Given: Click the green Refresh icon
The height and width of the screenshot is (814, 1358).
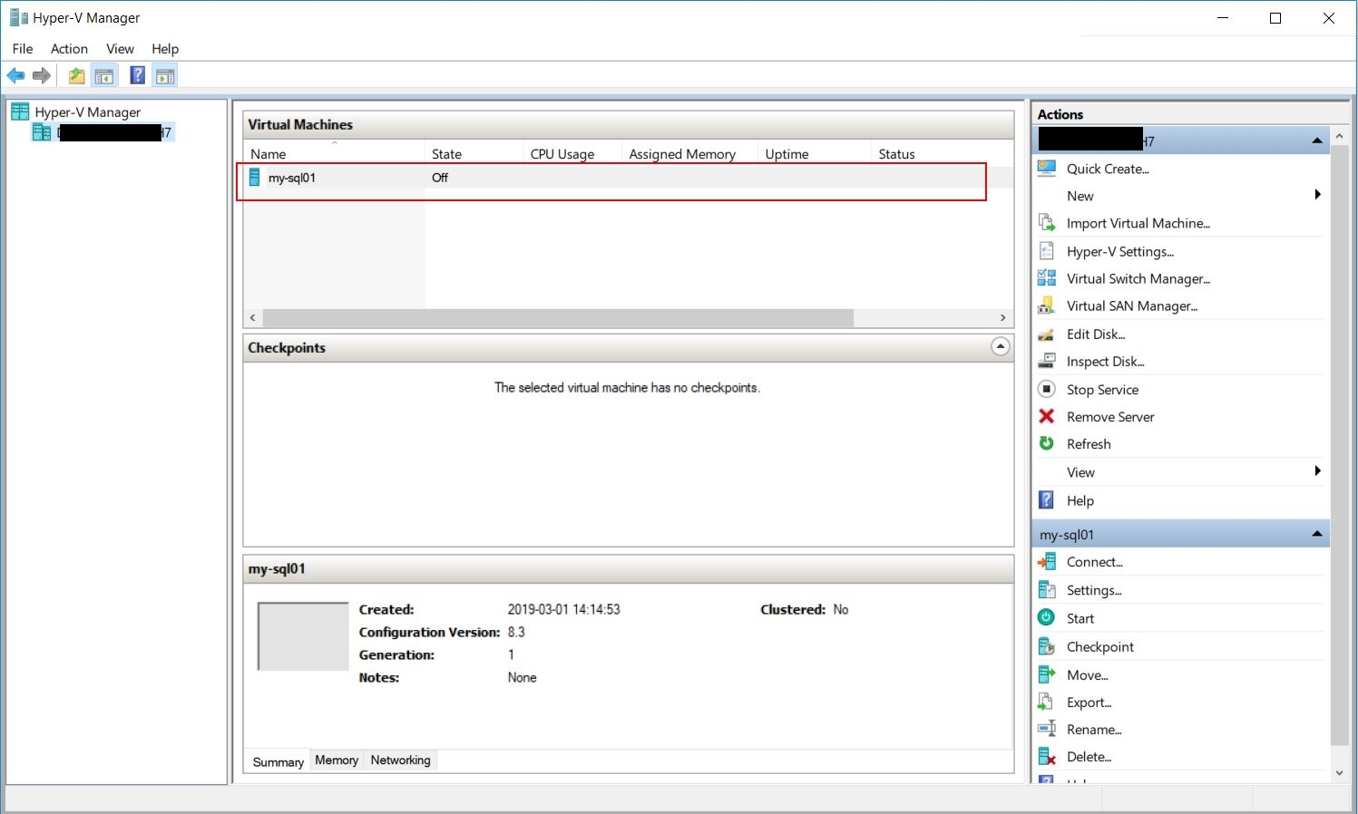Looking at the screenshot, I should point(1047,443).
